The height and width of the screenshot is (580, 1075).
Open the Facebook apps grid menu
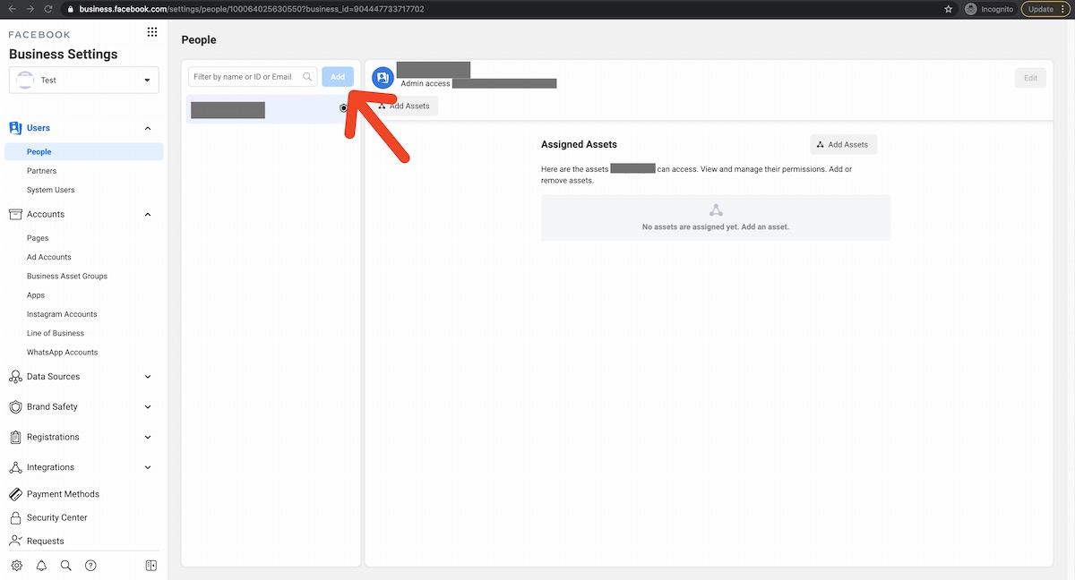pos(151,32)
